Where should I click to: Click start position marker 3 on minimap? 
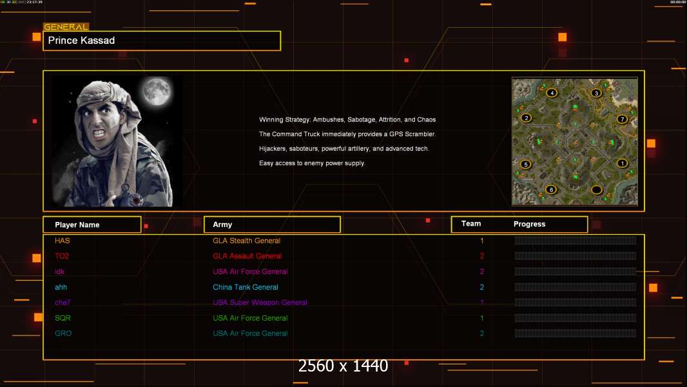tap(596, 93)
